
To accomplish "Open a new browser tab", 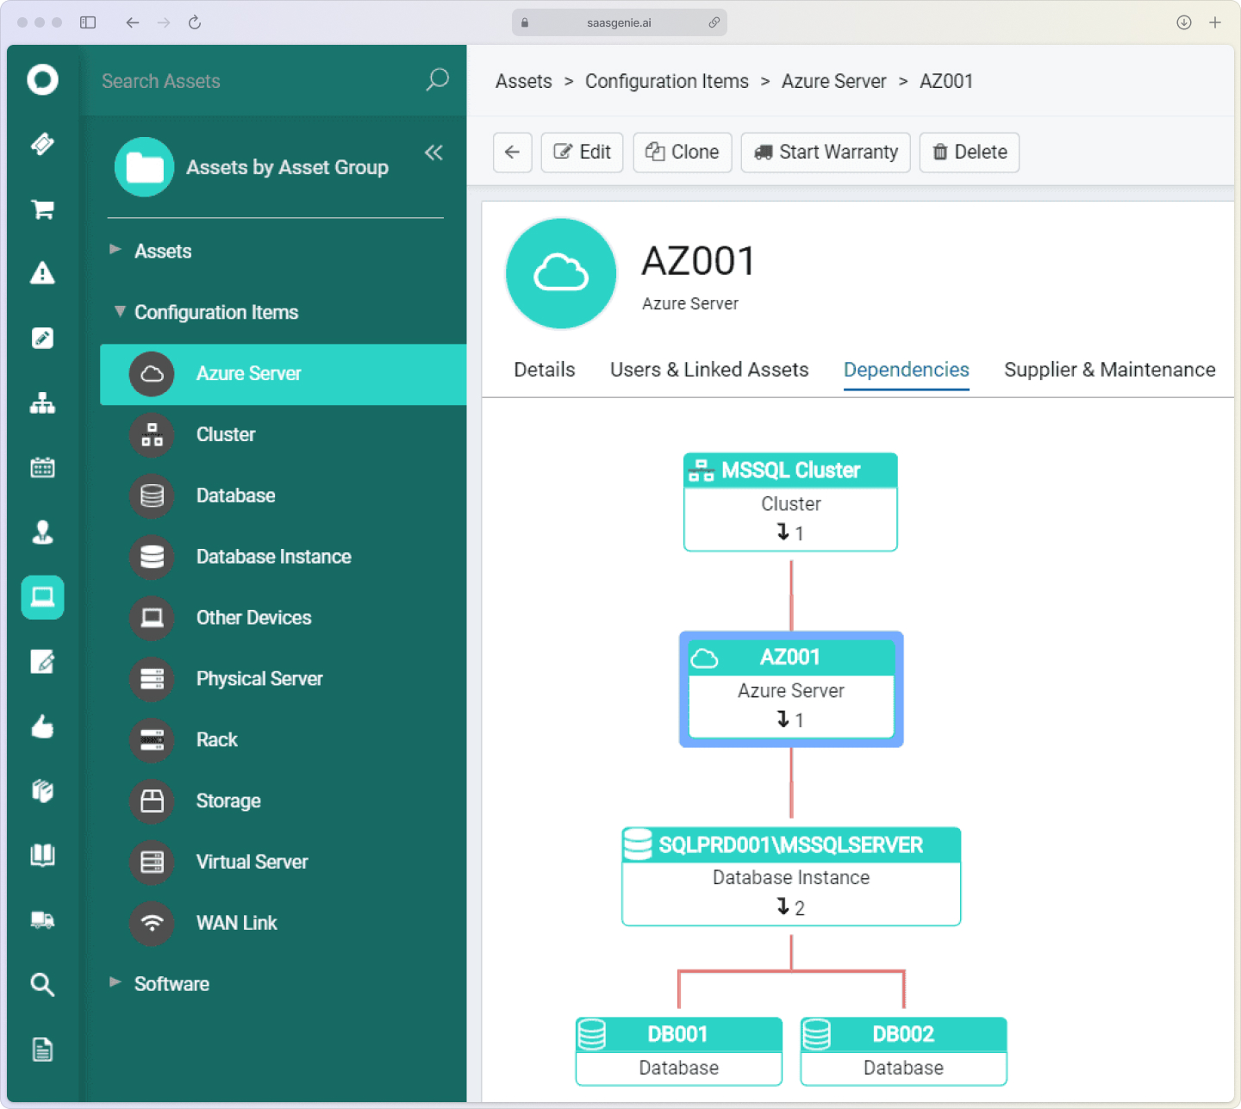I will 1215,22.
